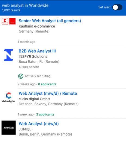Click Actively recruiting text label
Screen dimensions: 126x141
(38, 76)
